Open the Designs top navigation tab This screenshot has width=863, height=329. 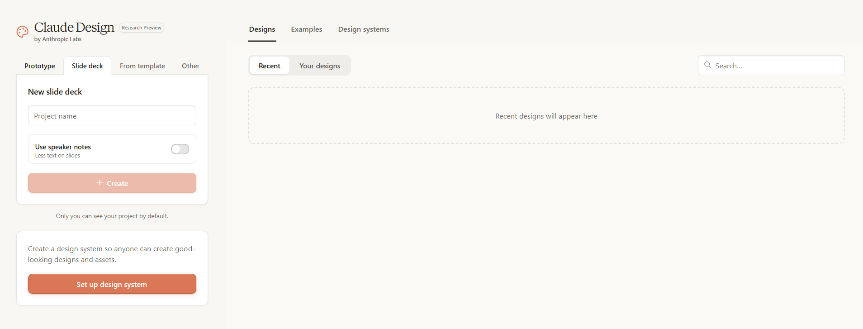(x=262, y=29)
